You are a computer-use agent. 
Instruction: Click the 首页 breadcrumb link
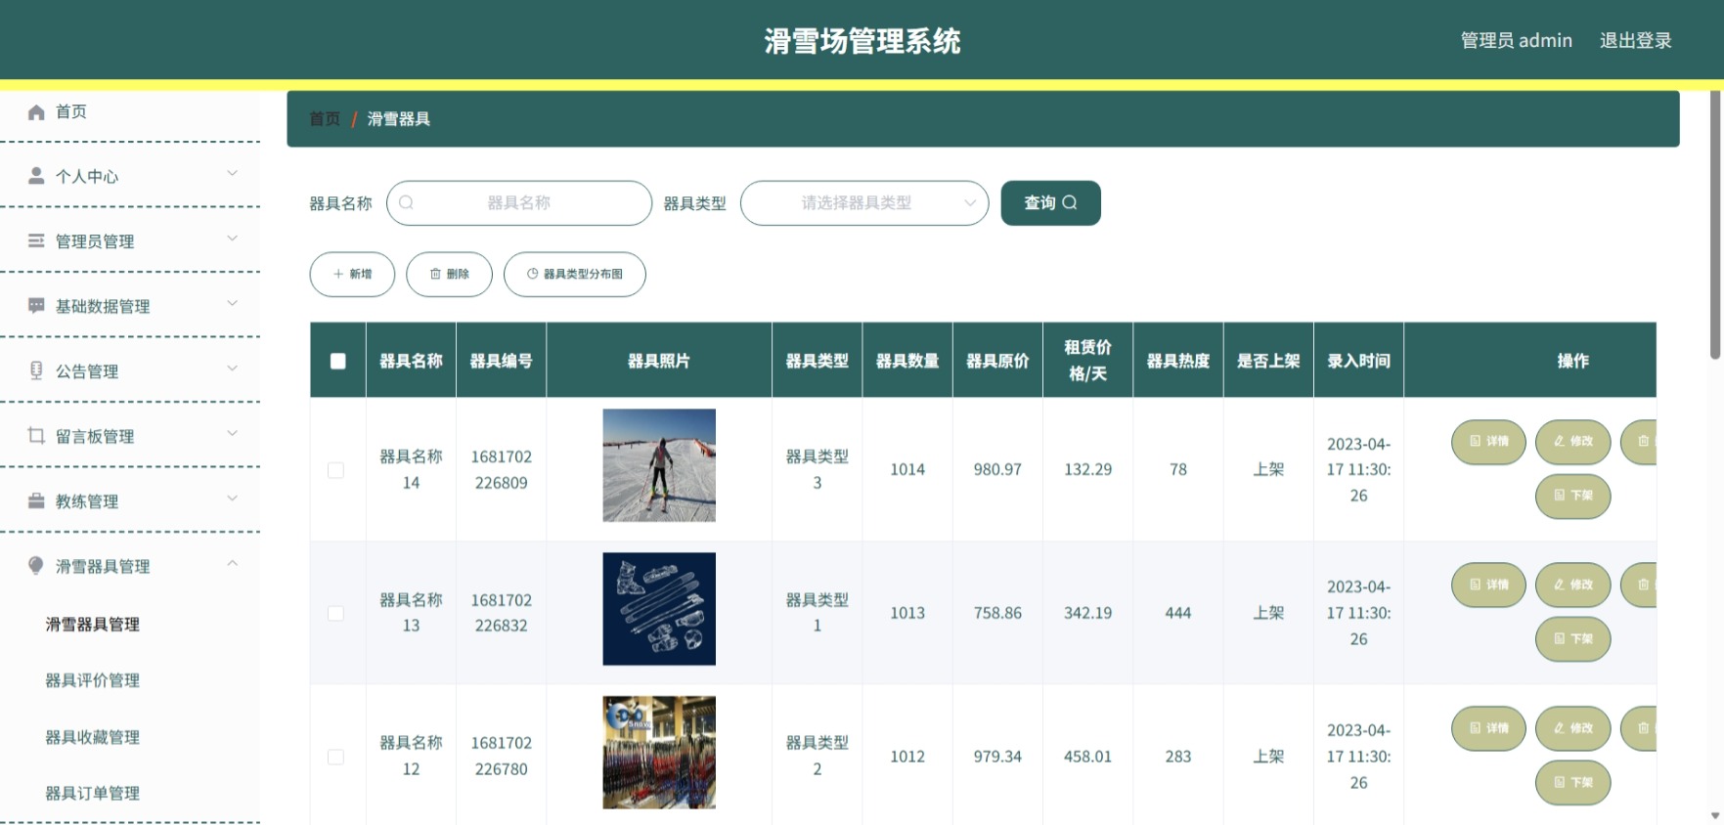(x=325, y=119)
